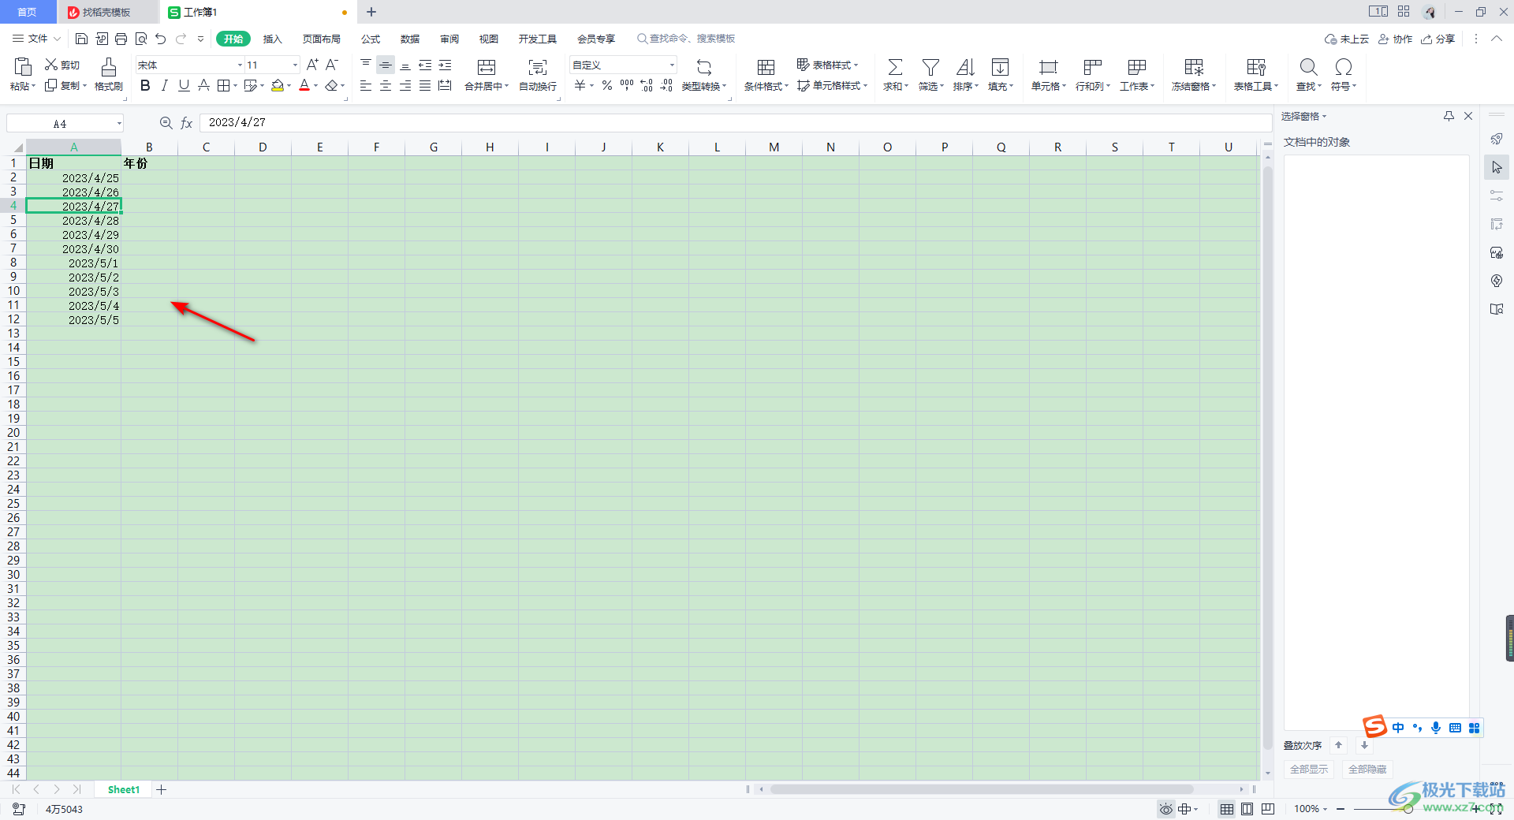This screenshot has height=820, width=1514.
Task: Apply percent style format
Action: [607, 85]
